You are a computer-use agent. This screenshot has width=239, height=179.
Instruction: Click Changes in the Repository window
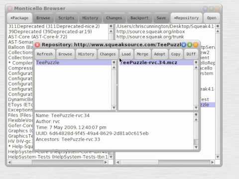tap(108, 54)
